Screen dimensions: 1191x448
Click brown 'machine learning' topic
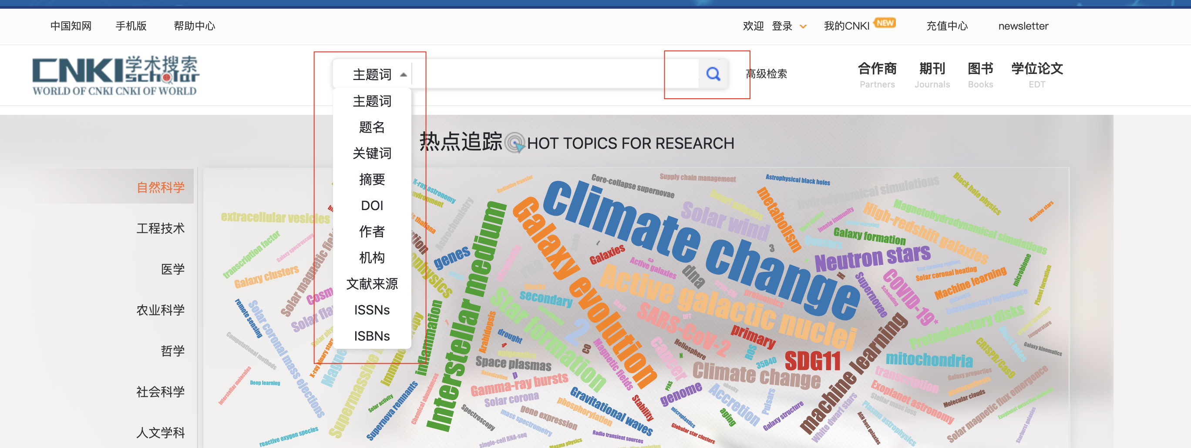pos(853,373)
